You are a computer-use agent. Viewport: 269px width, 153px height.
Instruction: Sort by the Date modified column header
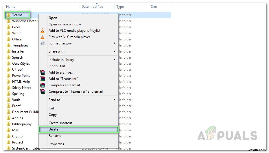coord(92,7)
